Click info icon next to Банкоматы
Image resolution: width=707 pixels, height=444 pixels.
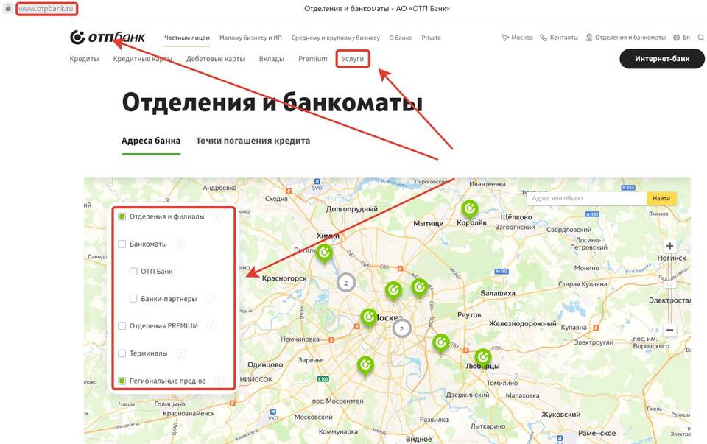click(180, 244)
